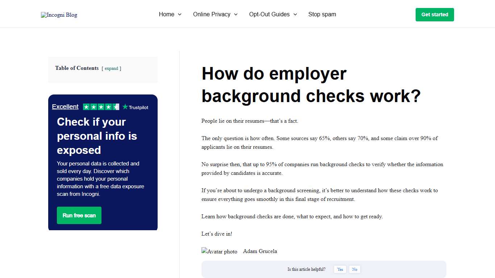Screen dimensions: 495x278
Task: Answer No to article helpfulness
Action: (354, 269)
